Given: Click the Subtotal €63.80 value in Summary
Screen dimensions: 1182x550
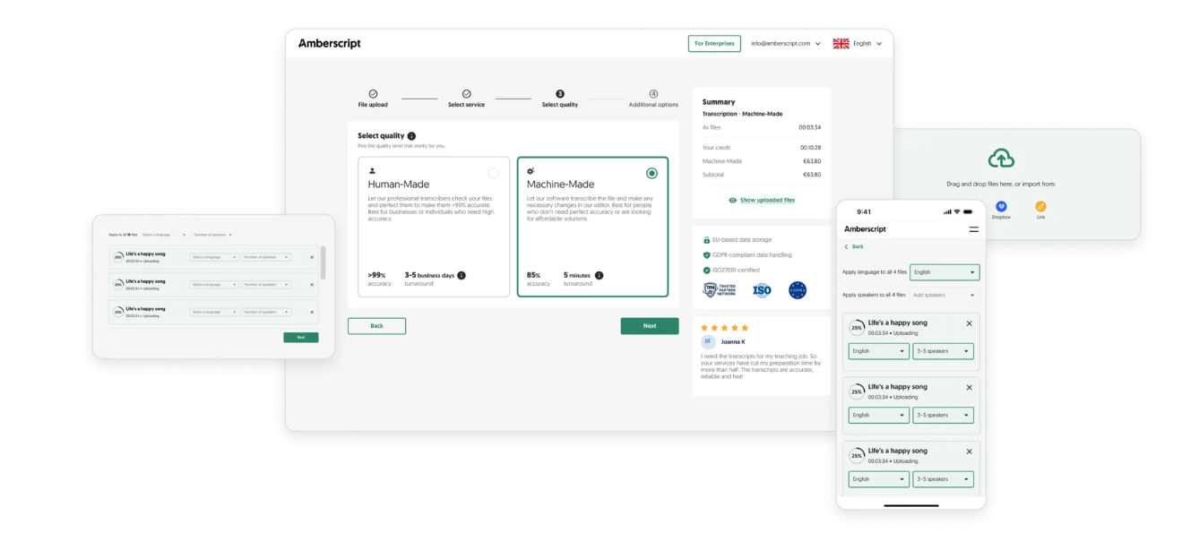Looking at the screenshot, I should pos(812,175).
